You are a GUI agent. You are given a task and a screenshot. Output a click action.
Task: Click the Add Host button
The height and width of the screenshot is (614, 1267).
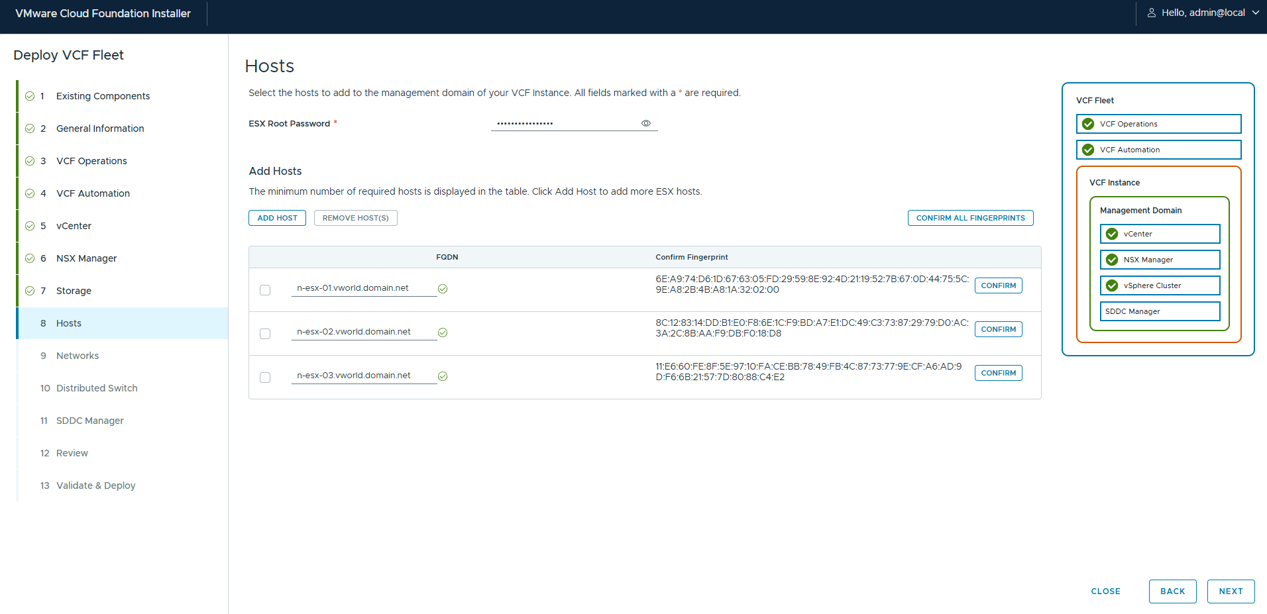coord(277,218)
